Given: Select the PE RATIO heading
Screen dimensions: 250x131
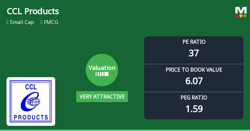Looking at the screenshot, I should 194,42.
